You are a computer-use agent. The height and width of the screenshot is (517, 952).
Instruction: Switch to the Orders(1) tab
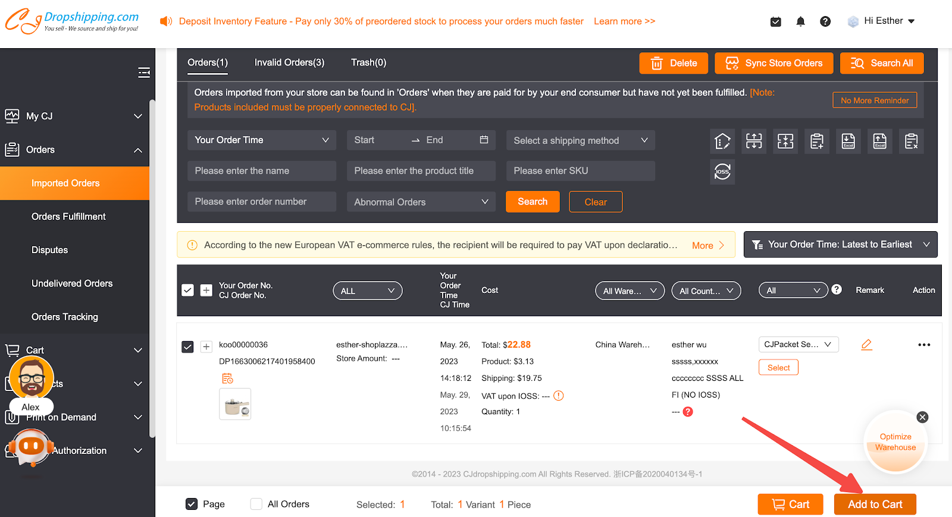208,62
